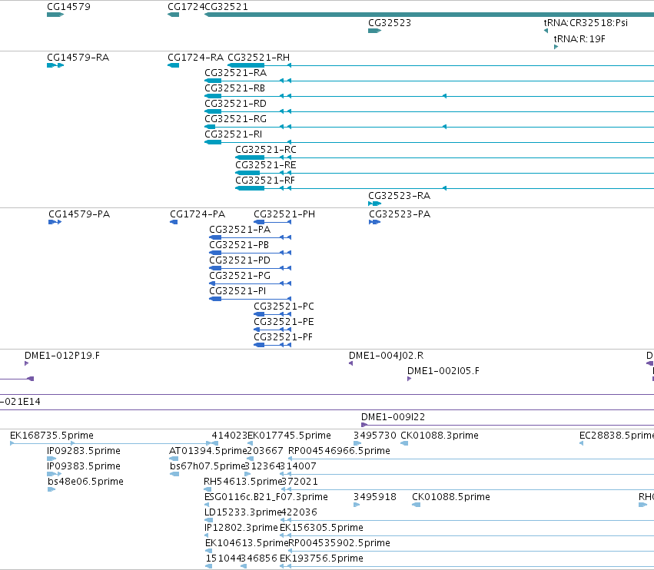654x570 pixels.
Task: Select the CG1724-RA transcript exon glyph
Action: [173, 65]
